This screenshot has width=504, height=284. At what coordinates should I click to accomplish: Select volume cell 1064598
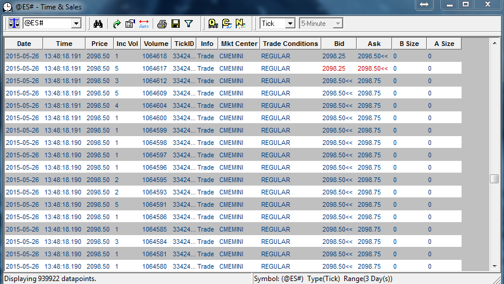point(154,143)
